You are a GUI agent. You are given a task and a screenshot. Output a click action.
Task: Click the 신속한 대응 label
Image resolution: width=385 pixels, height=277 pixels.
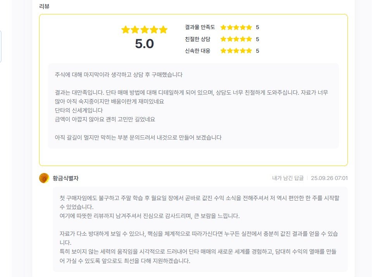[x=198, y=51]
